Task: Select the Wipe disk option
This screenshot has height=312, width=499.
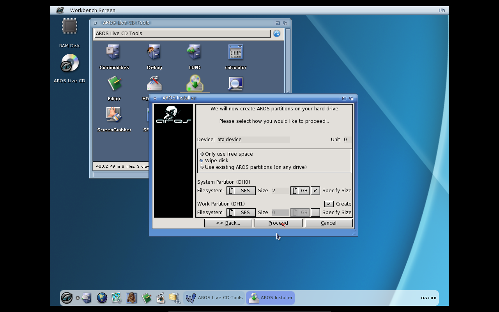Action: point(202,161)
